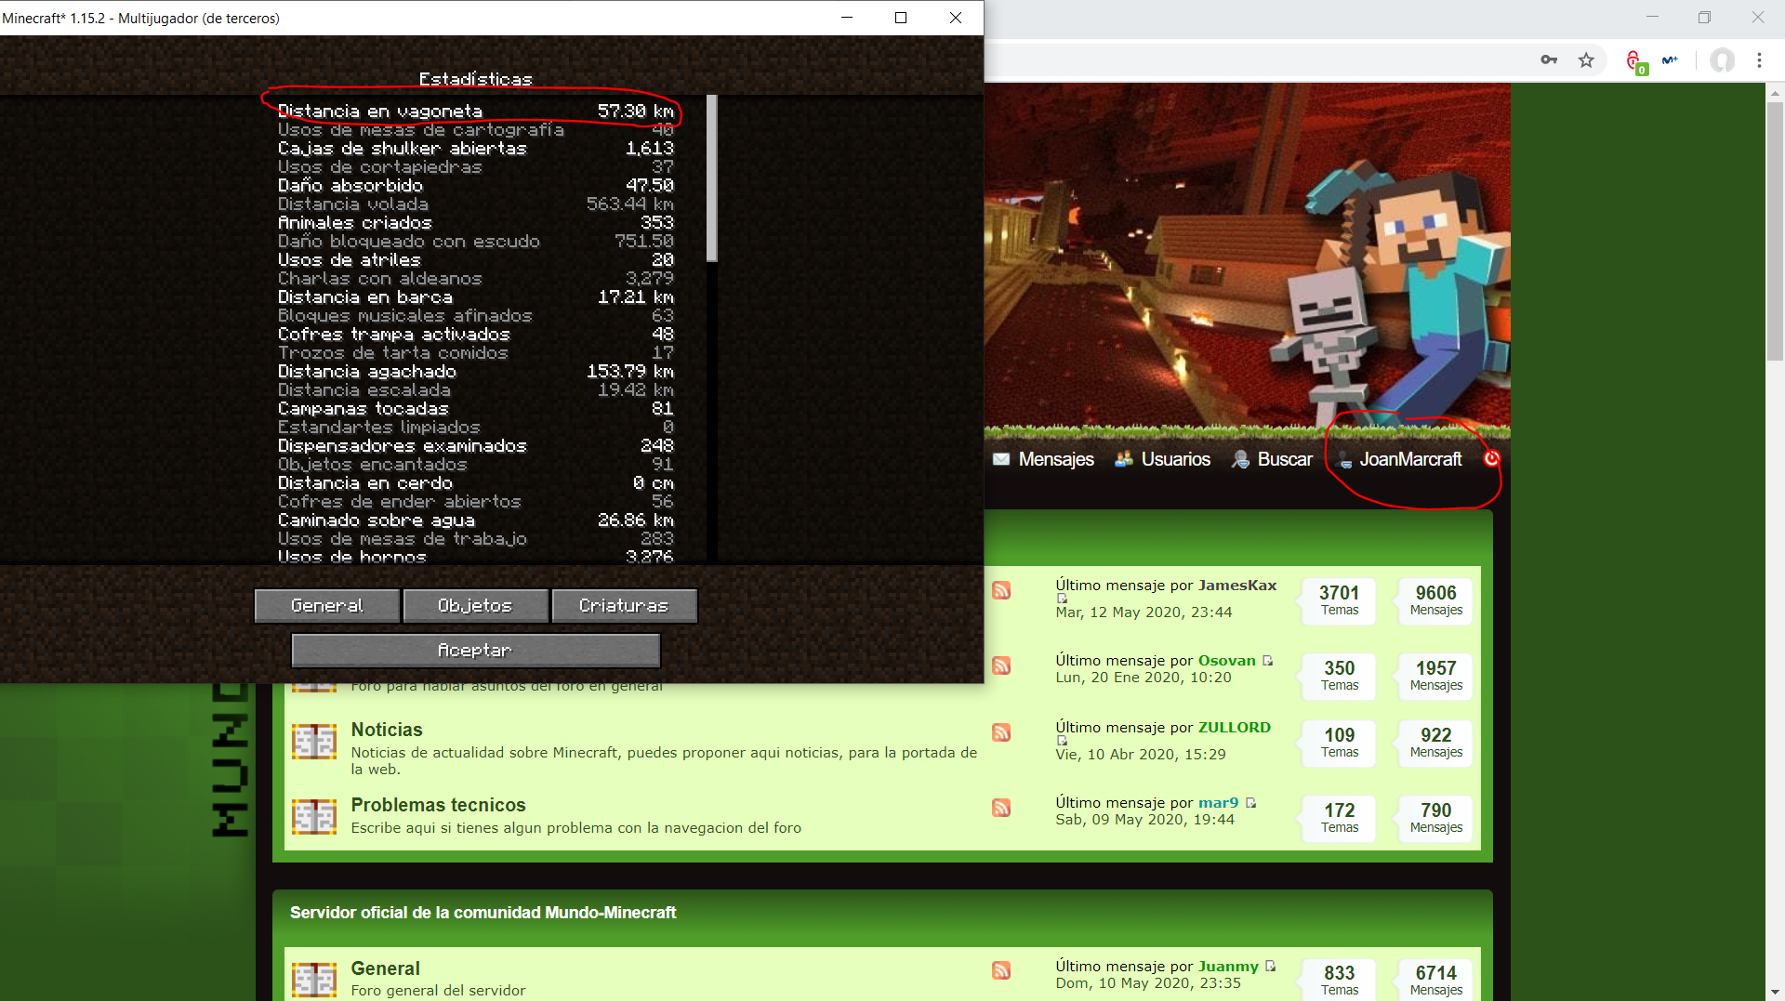Switch to the General statistics tab
The image size is (1785, 1001).
coord(327,606)
